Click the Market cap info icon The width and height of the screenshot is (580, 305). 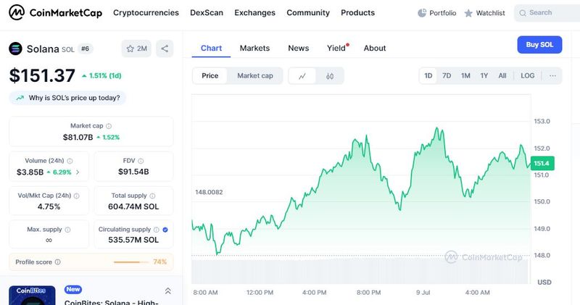pos(109,126)
